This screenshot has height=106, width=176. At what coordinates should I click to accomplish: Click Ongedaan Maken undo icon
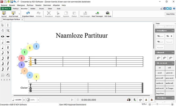(x=28, y=14)
